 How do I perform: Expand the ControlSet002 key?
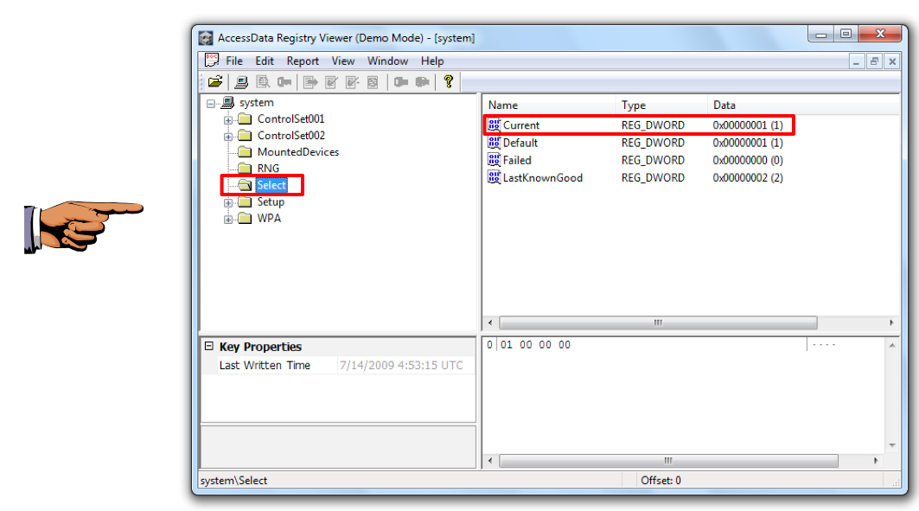coord(228,137)
